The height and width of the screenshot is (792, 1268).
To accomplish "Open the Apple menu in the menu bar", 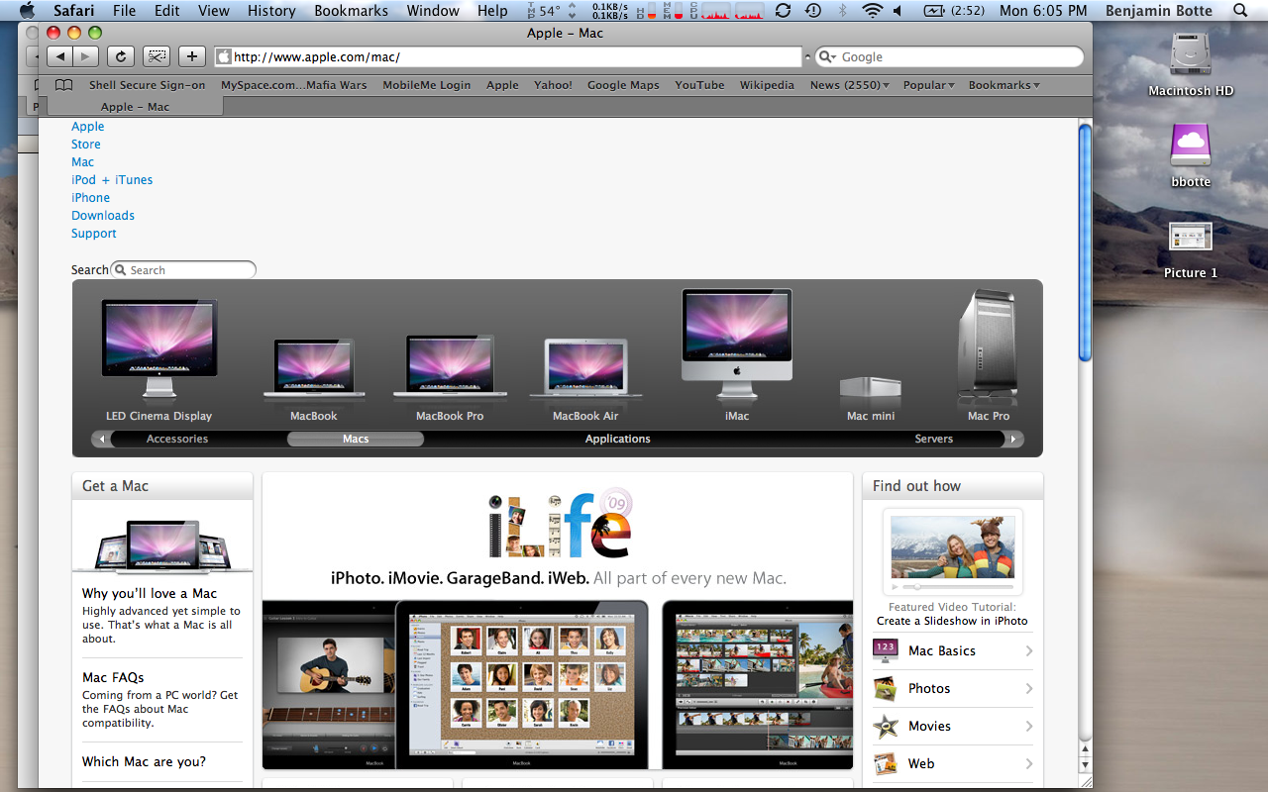I will click(x=27, y=11).
